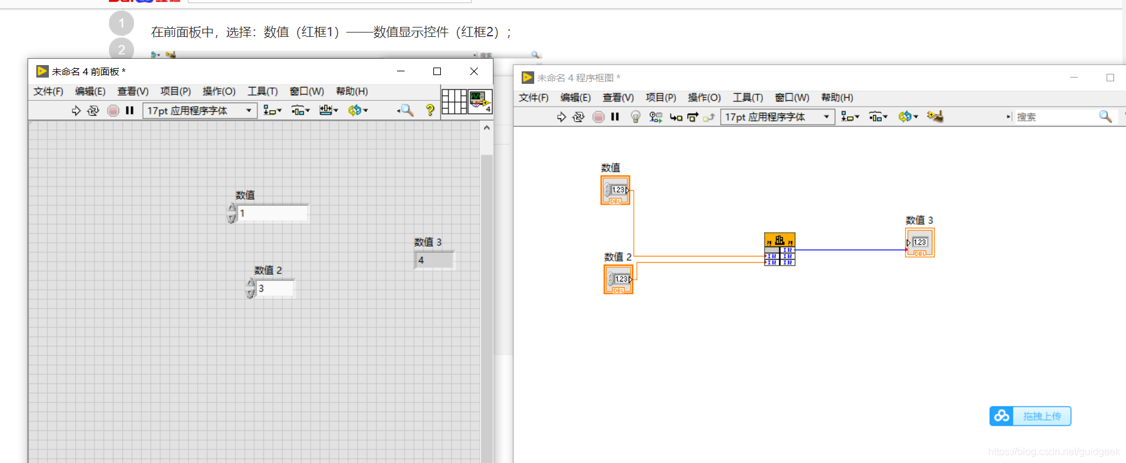Image resolution: width=1126 pixels, height=463 pixels.
Task: Select the 数值 2 DBL terminal in block diagram
Action: (619, 279)
